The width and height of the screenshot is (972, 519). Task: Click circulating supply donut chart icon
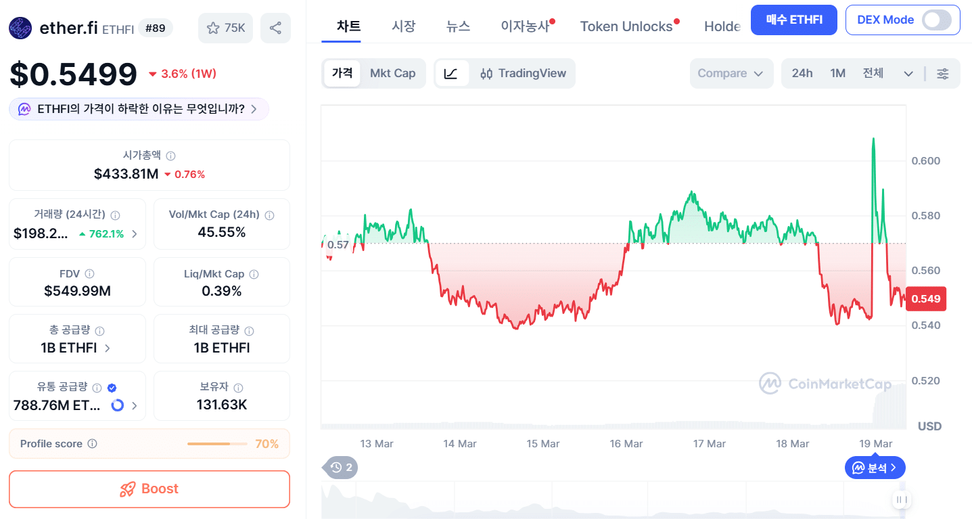tap(117, 405)
